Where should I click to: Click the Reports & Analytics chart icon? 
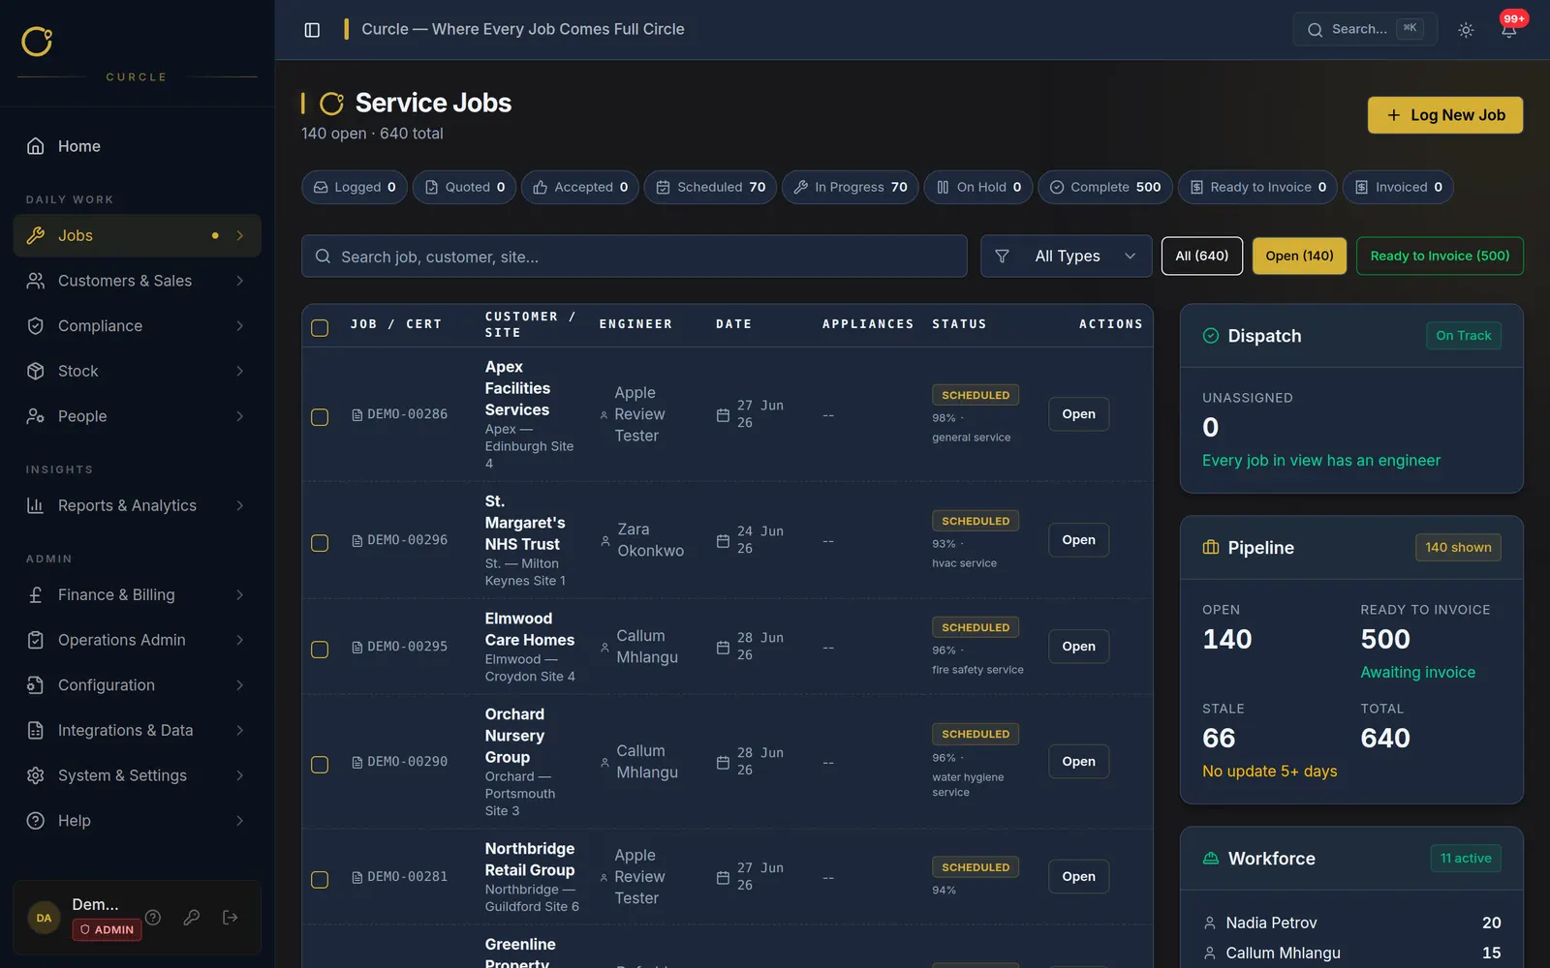[x=36, y=505]
